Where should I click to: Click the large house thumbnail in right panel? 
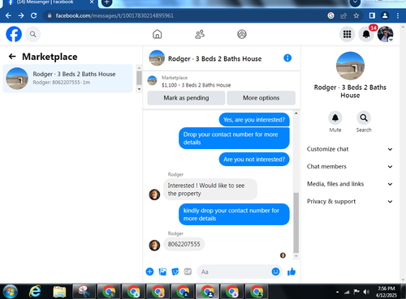(x=350, y=66)
